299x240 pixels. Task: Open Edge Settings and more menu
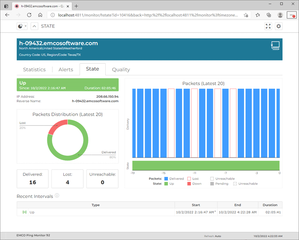pos(291,15)
